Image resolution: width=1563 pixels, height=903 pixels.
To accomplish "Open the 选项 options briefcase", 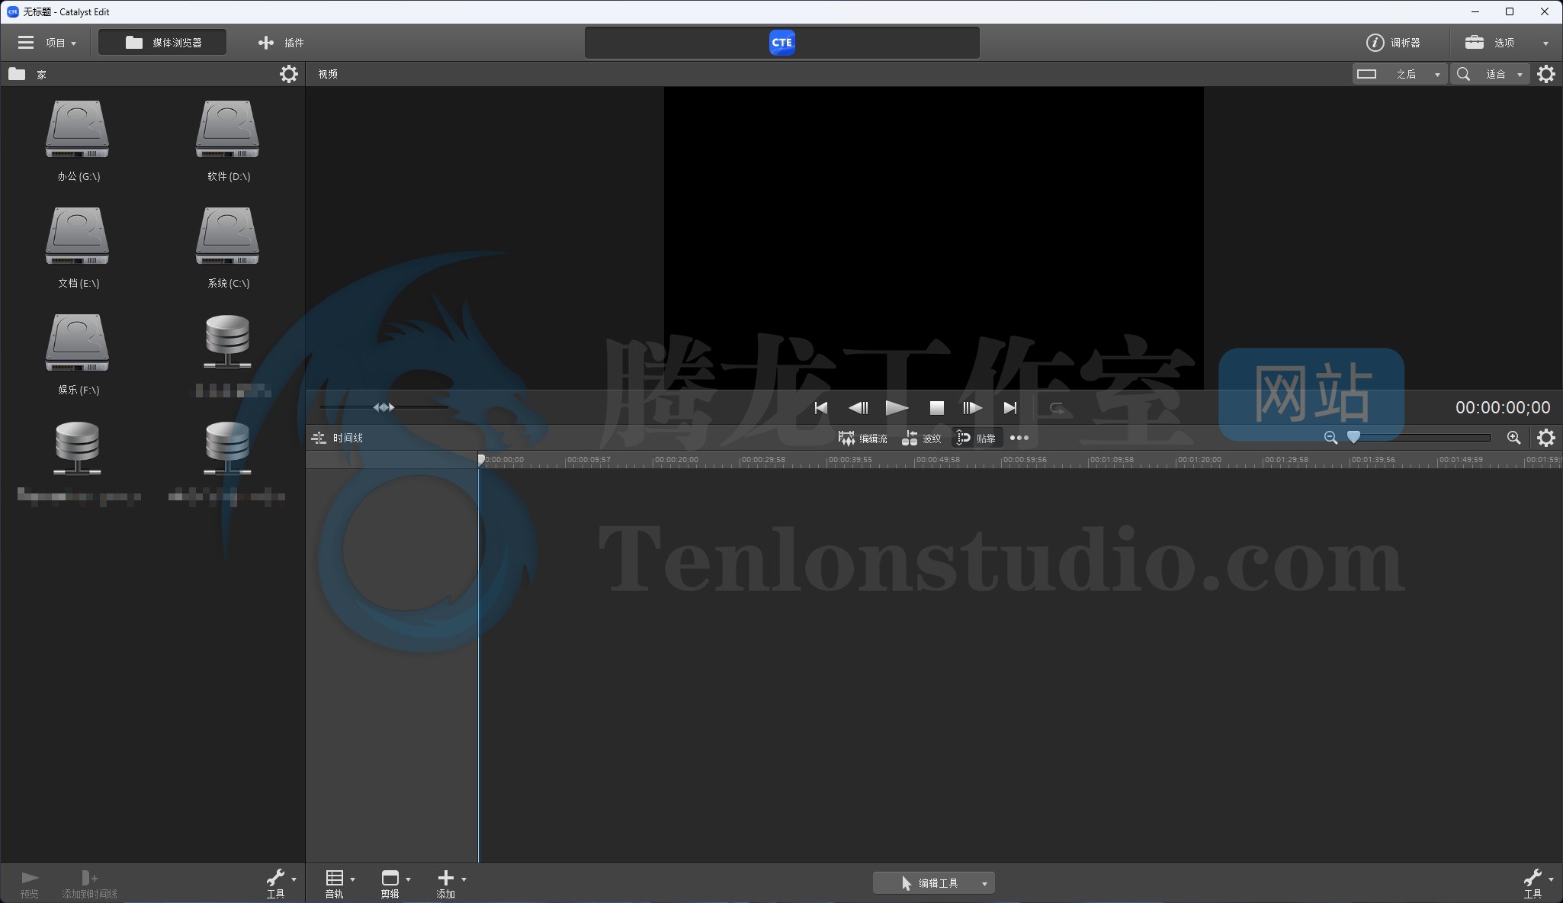I will coord(1491,43).
